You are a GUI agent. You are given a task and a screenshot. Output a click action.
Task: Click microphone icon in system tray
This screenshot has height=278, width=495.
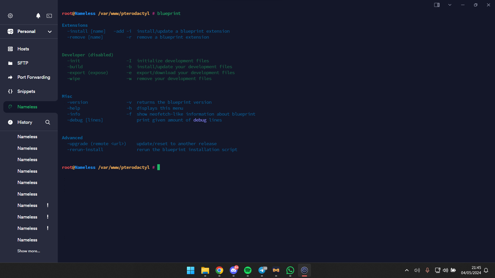[427, 270]
